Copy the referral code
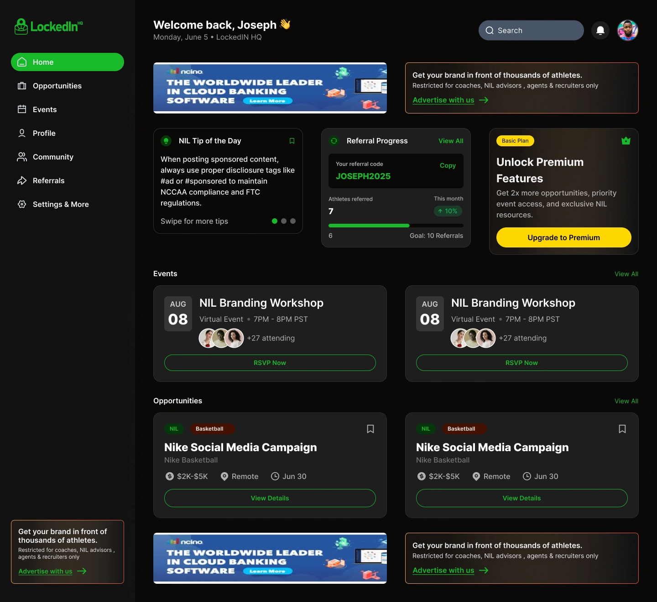The height and width of the screenshot is (602, 657). coord(448,165)
